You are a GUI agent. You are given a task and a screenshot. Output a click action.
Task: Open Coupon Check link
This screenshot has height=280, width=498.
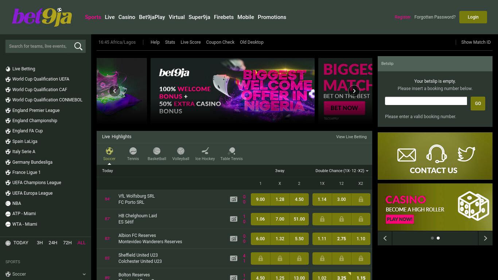pyautogui.click(x=220, y=42)
